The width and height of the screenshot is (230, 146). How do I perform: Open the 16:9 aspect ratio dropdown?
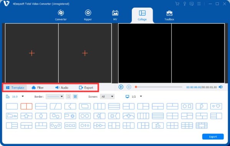pos(15,96)
